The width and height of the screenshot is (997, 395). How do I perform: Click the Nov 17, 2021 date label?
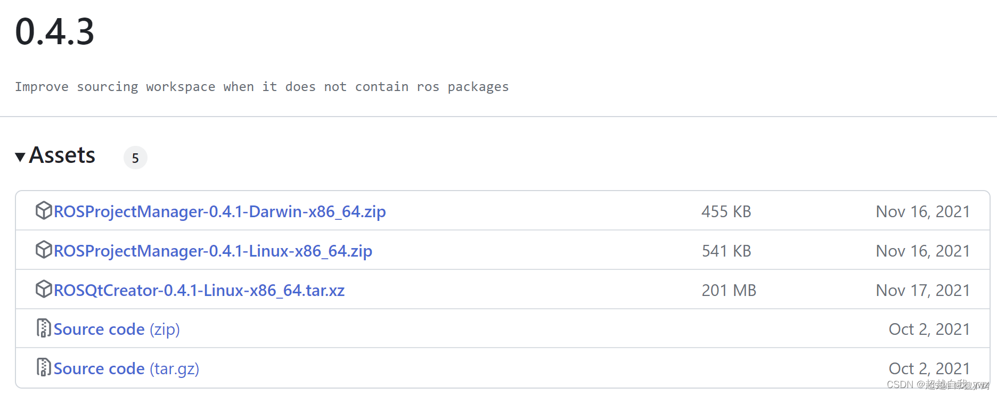[923, 290]
